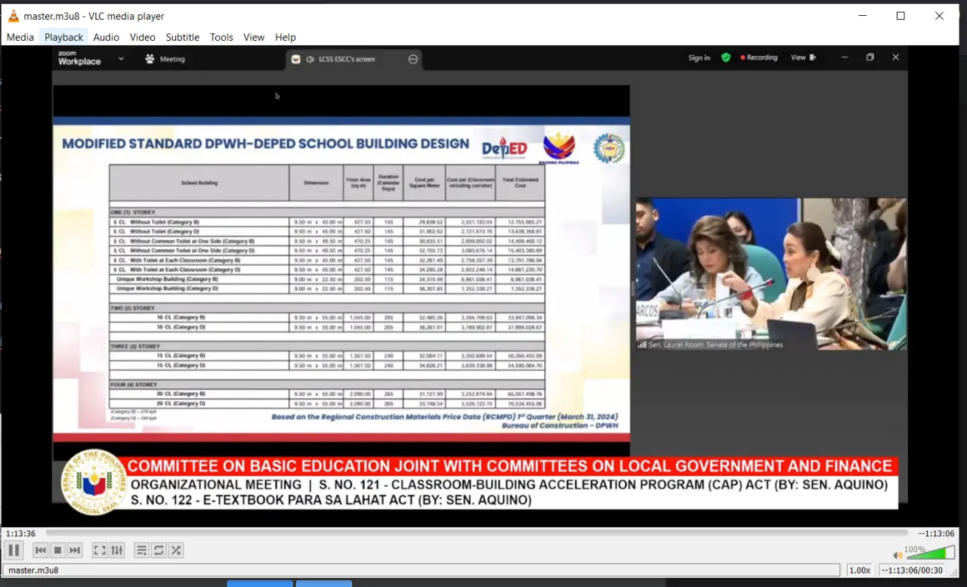Open the Tools menu
This screenshot has width=967, height=587.
(x=221, y=37)
